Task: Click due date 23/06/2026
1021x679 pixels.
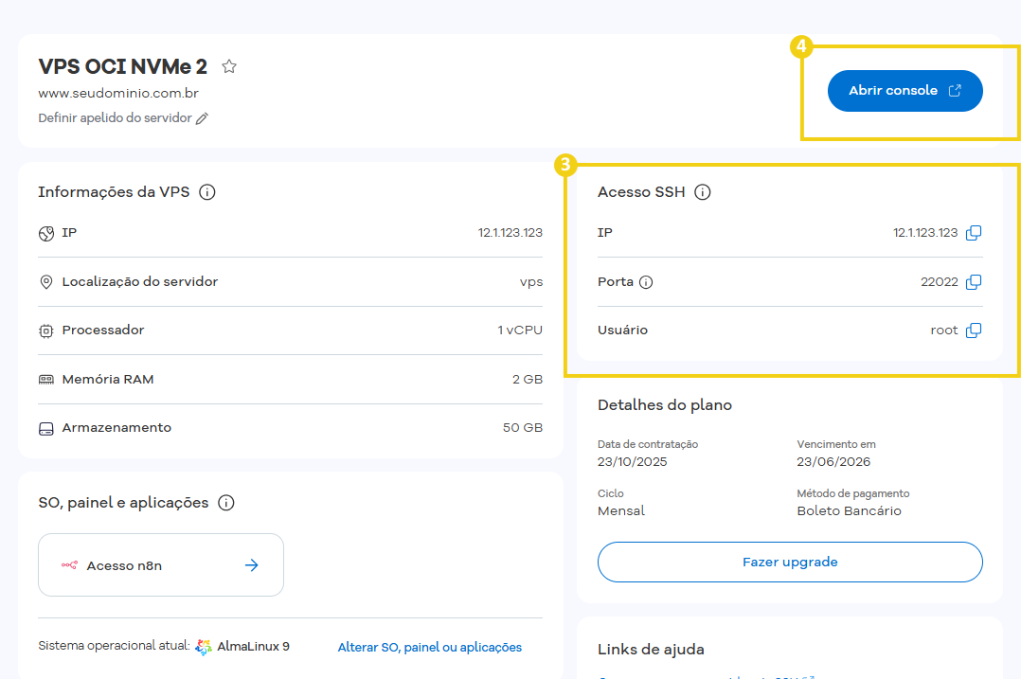Action: [833, 461]
